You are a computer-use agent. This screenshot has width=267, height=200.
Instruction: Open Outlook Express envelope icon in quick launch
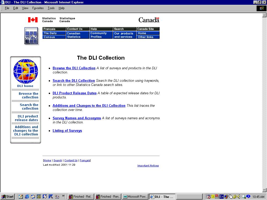click(x=33, y=197)
